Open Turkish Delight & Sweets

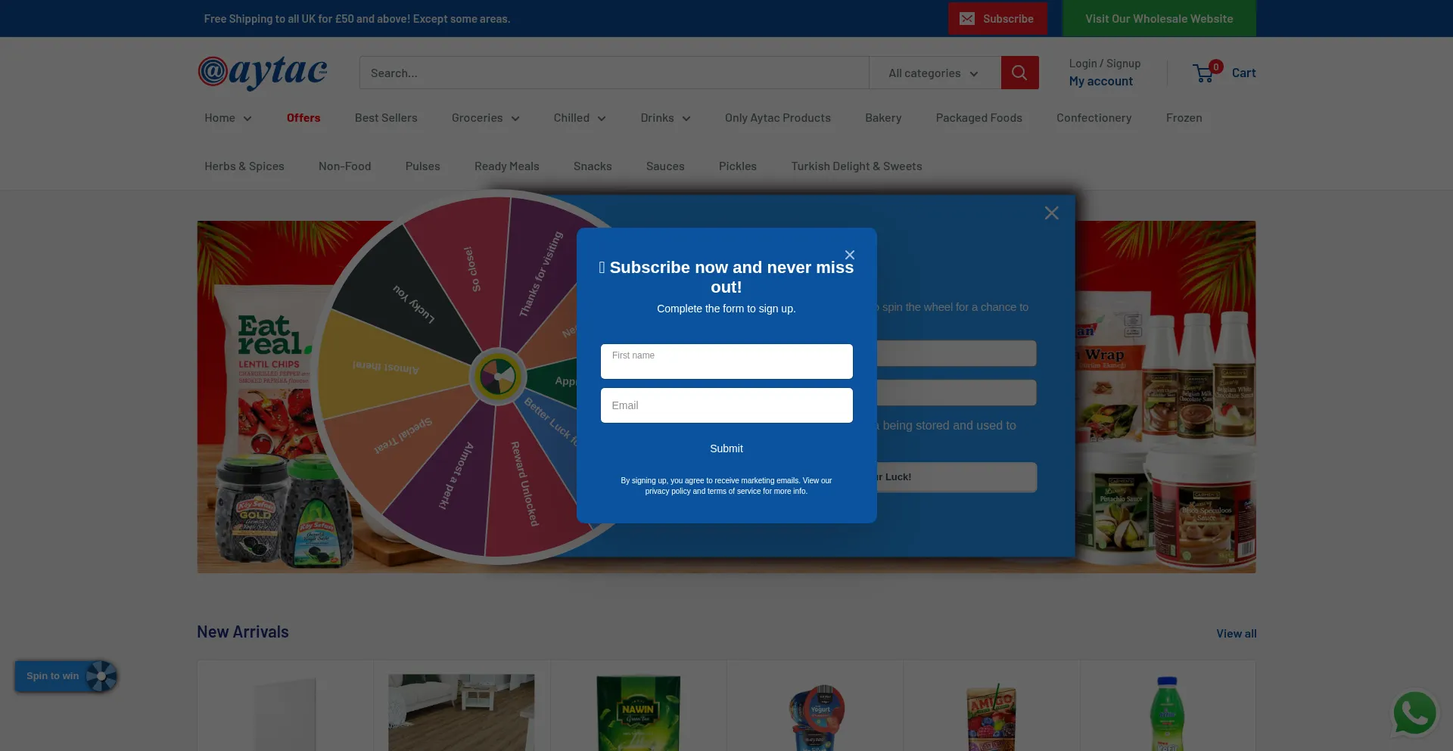[857, 166]
